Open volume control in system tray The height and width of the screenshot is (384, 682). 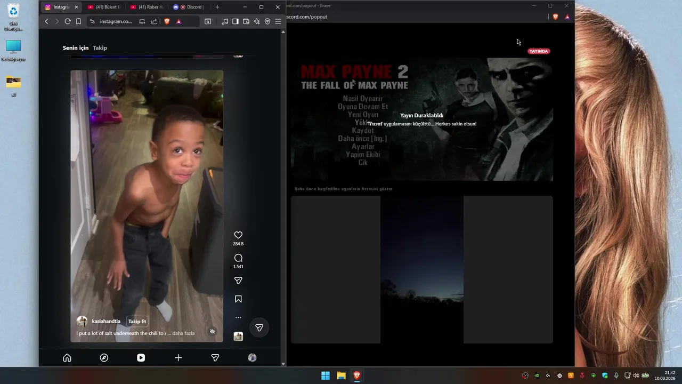[x=636, y=375]
